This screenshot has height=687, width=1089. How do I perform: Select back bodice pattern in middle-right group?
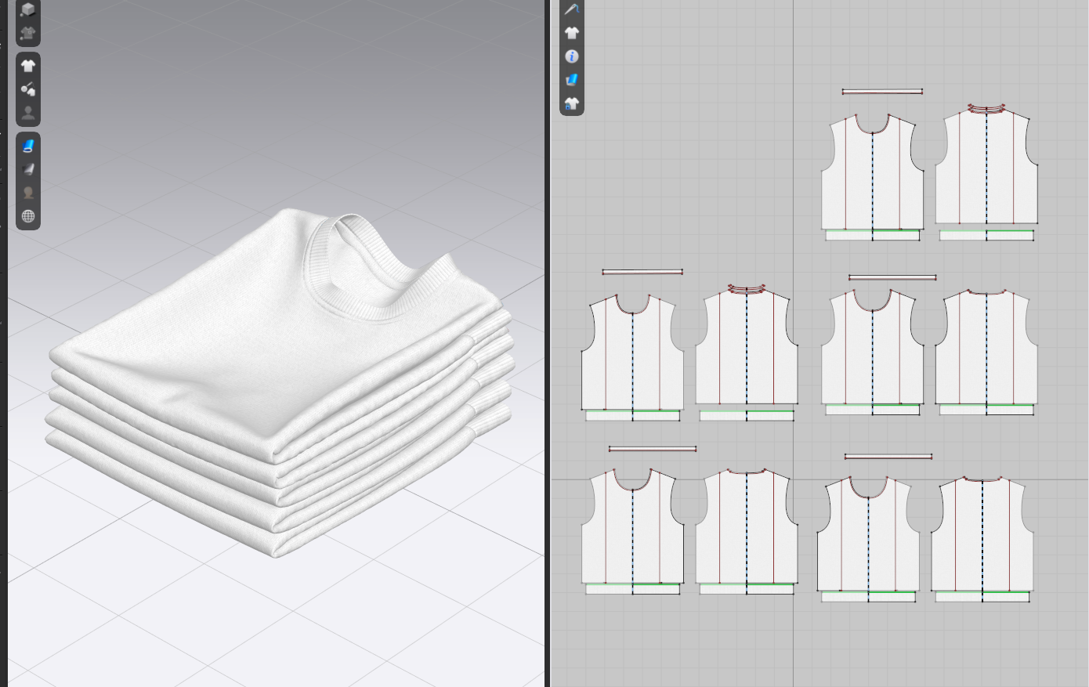pyautogui.click(x=986, y=347)
